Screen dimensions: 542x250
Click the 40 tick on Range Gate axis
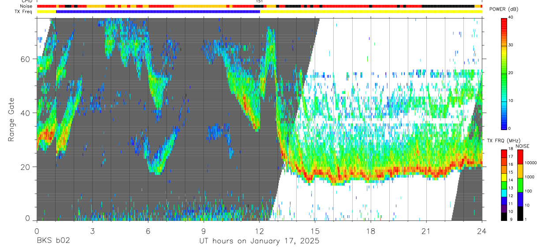pos(25,113)
